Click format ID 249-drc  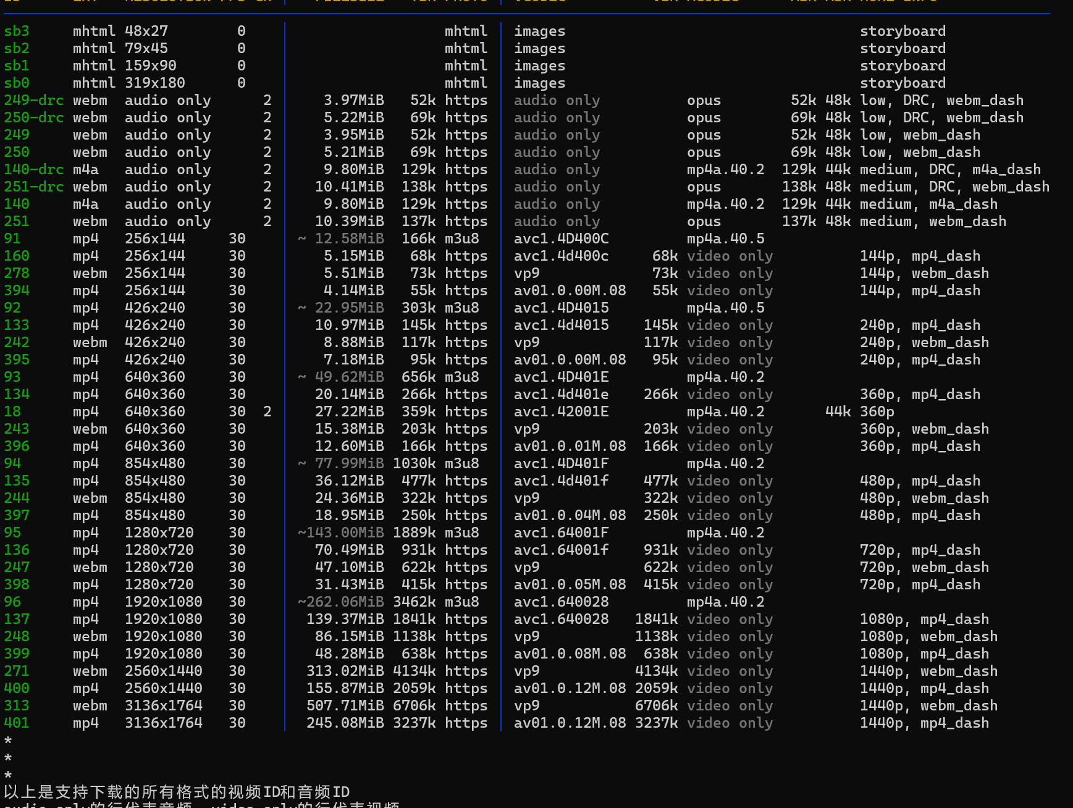point(34,100)
